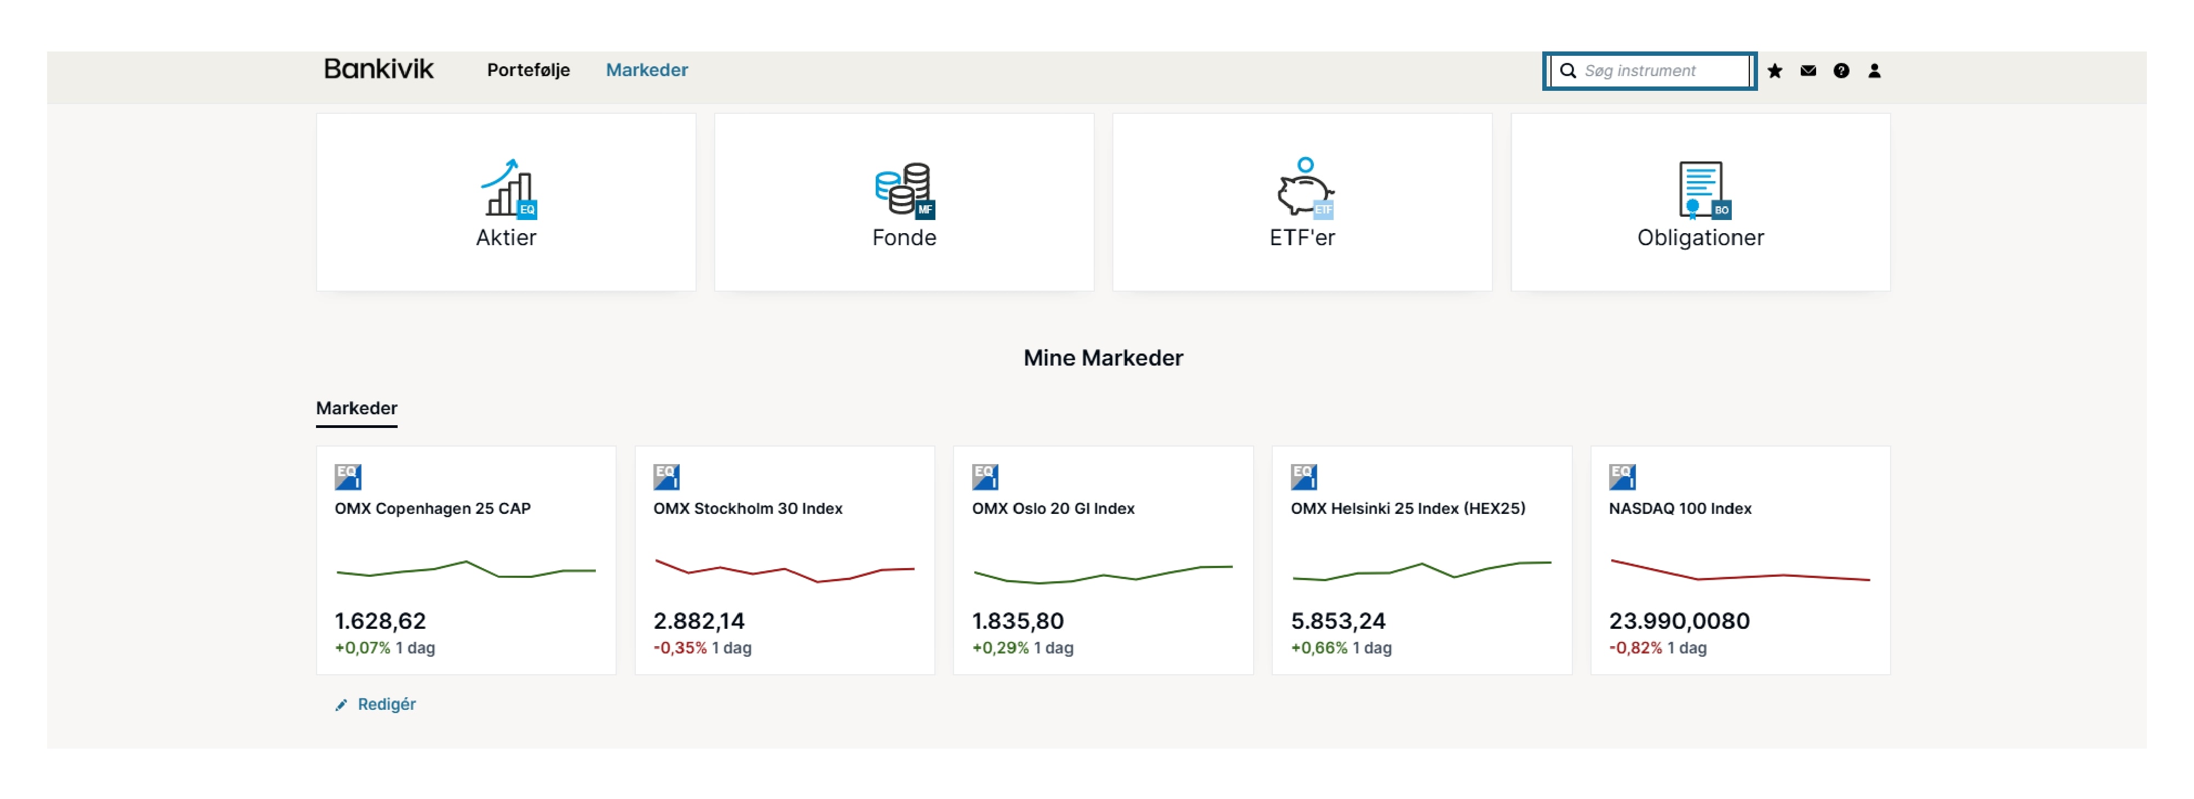Viewport: 2194px width, 799px height.
Task: Click the search magnifier icon
Action: (x=1567, y=71)
